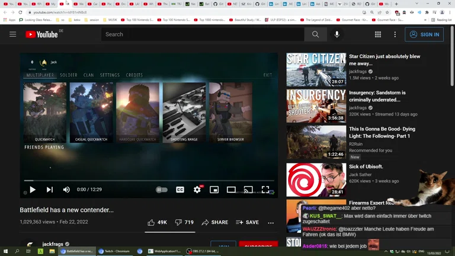Go back in browser history
Screen dimensions: 455x256
point(5,12)
